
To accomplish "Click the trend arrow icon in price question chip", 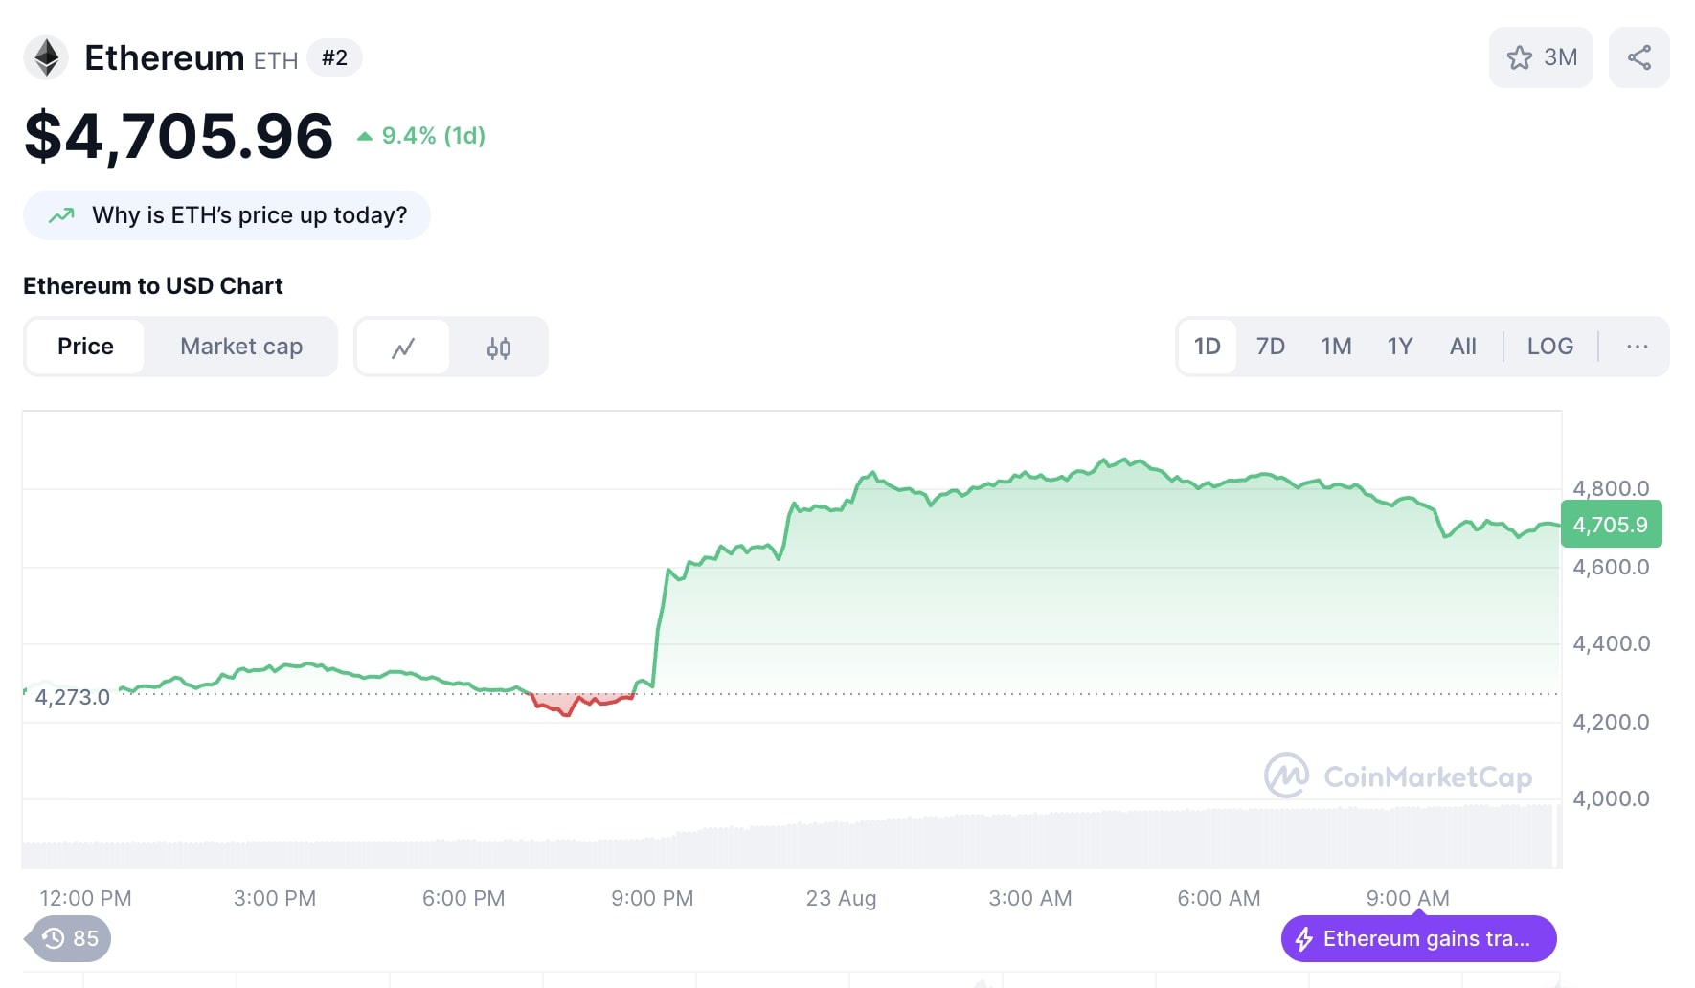I will click(61, 215).
